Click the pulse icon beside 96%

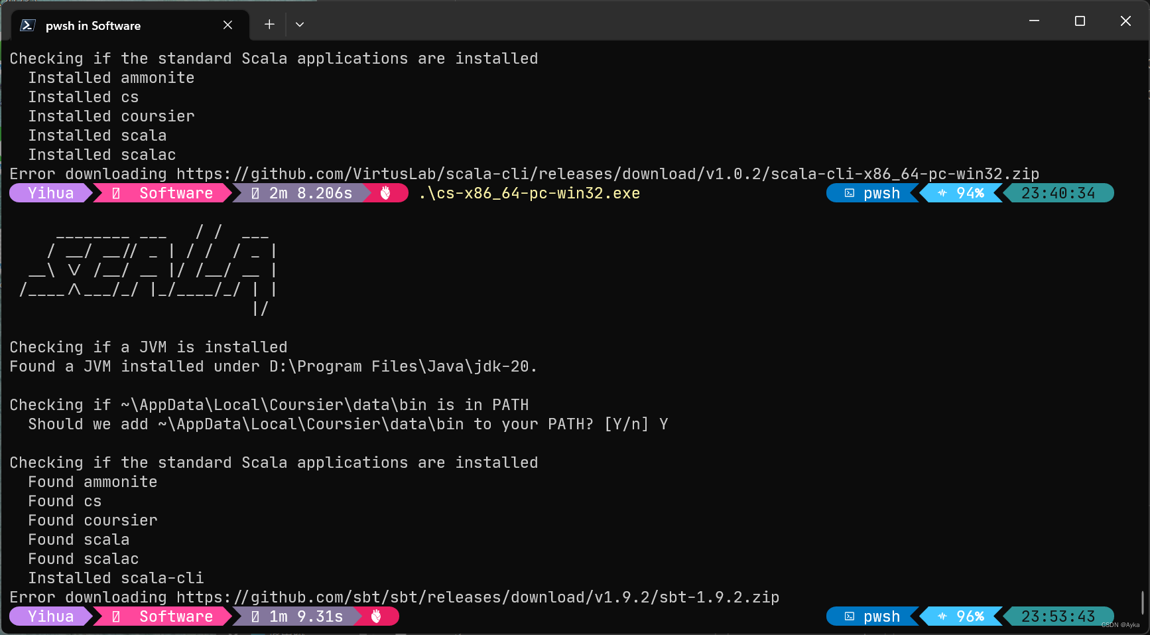coord(942,616)
